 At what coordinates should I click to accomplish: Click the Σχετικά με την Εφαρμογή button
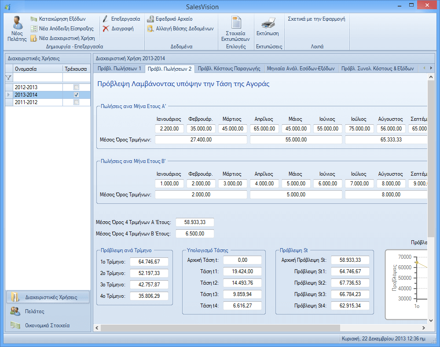tap(316, 19)
